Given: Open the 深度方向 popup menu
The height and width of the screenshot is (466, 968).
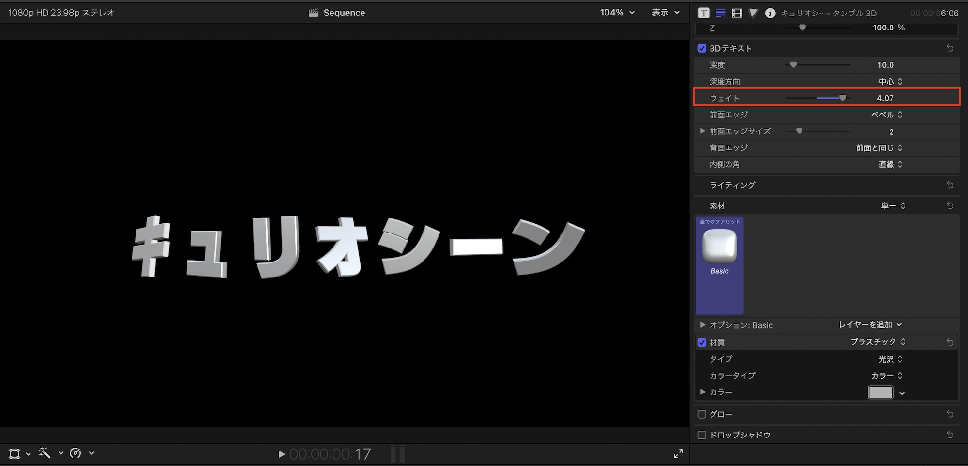Looking at the screenshot, I should click(x=890, y=82).
